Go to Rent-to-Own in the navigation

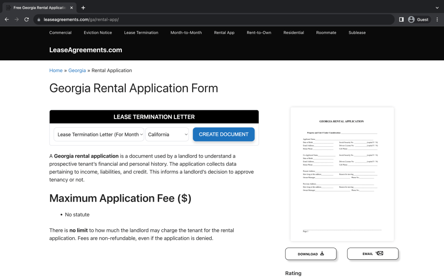259,33
